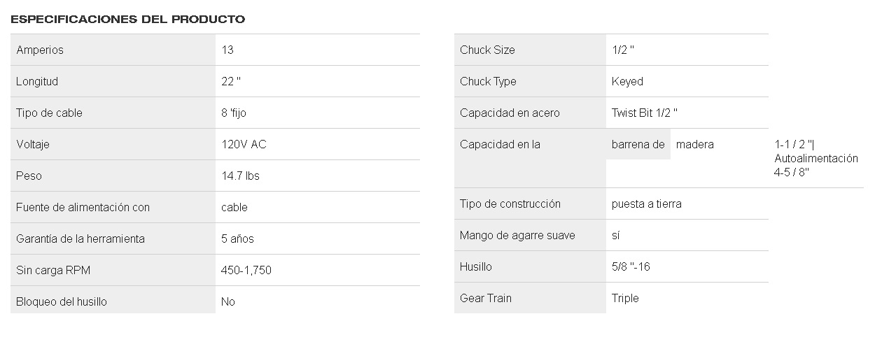Click the Husillo value 5/8 "-16
Screen dimensions: 875x342
(x=631, y=266)
